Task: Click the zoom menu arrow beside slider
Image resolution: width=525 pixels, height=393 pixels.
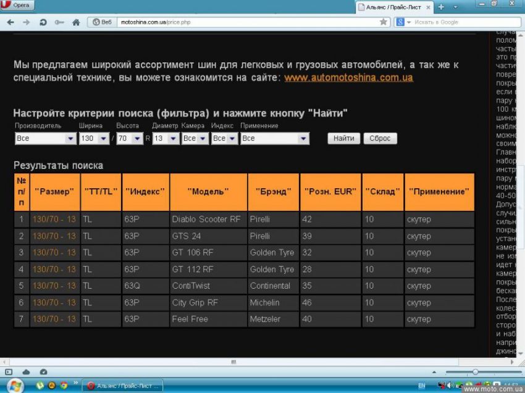Action: click(x=434, y=372)
